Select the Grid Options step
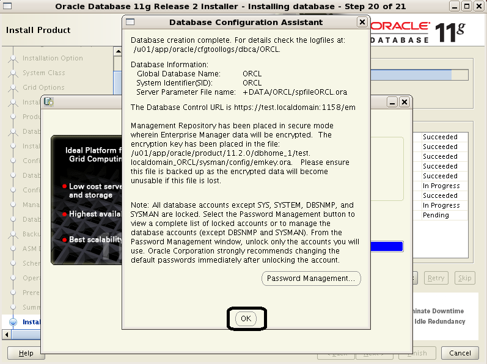Image resolution: width=487 pixels, height=364 pixels. (x=43, y=87)
